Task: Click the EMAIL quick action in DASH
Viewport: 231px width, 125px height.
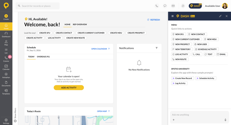Action: coord(222,54)
